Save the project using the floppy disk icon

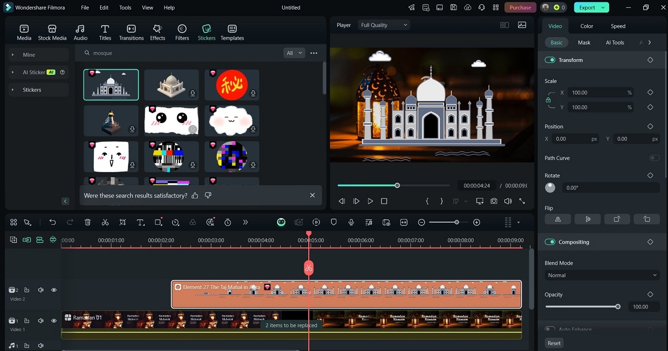(454, 8)
